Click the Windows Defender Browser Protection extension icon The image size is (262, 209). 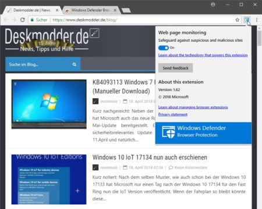click(247, 20)
